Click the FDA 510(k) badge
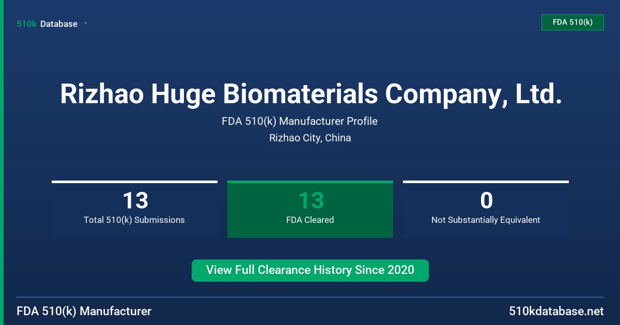Image resolution: width=620 pixels, height=325 pixels. coord(572,22)
